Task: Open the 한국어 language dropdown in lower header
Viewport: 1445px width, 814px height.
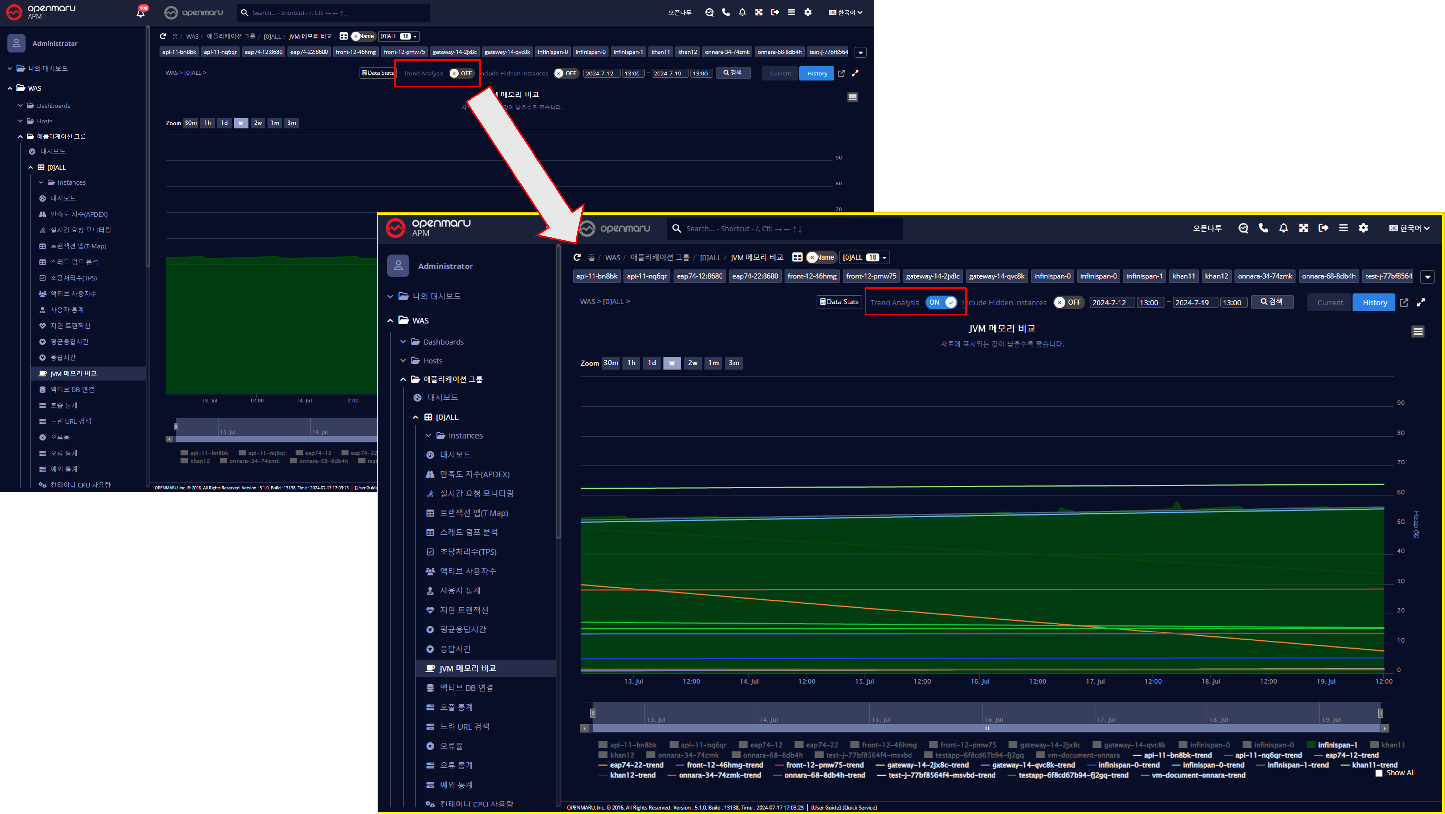Action: (1409, 228)
